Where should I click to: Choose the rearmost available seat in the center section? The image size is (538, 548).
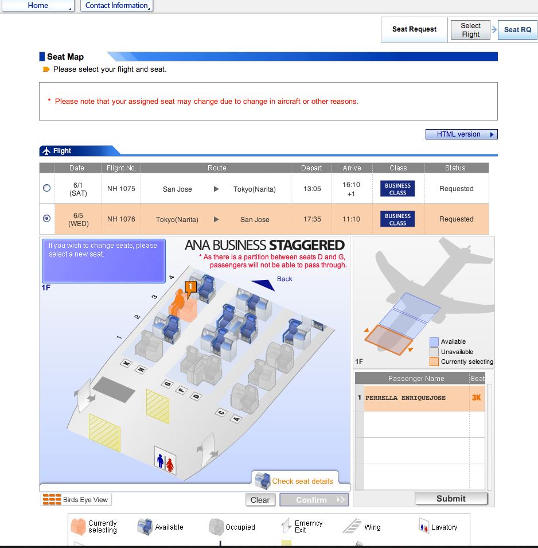[x=254, y=304]
